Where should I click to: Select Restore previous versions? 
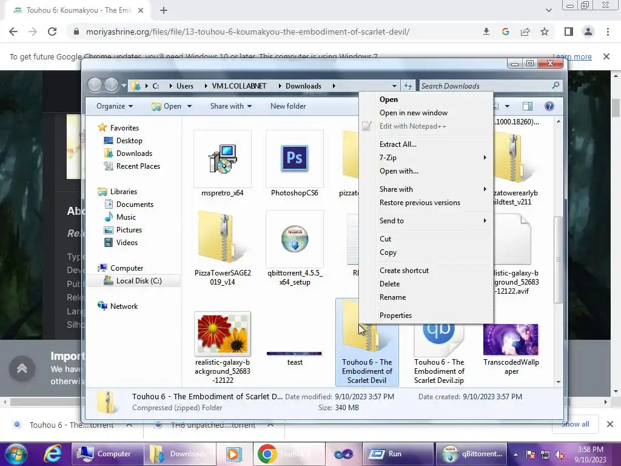coord(434,203)
